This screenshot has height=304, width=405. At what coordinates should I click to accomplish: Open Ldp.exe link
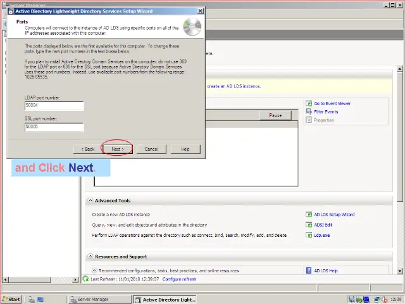[322, 235]
